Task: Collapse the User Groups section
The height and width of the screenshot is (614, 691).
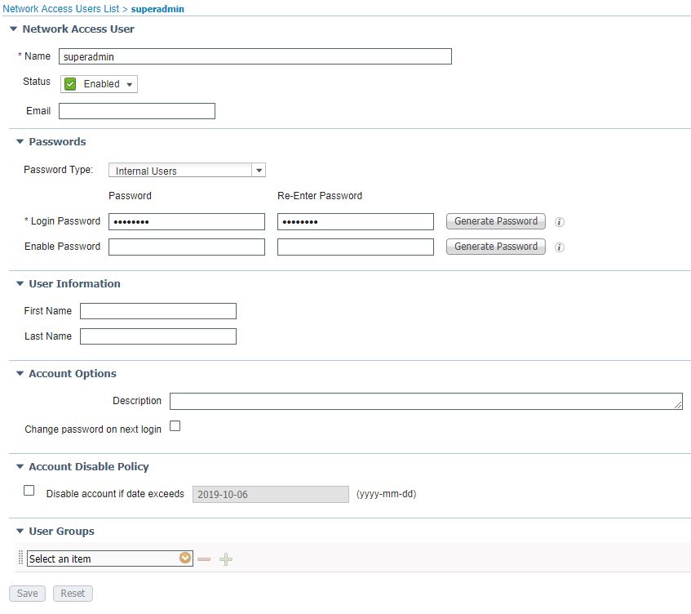Action: (x=20, y=531)
